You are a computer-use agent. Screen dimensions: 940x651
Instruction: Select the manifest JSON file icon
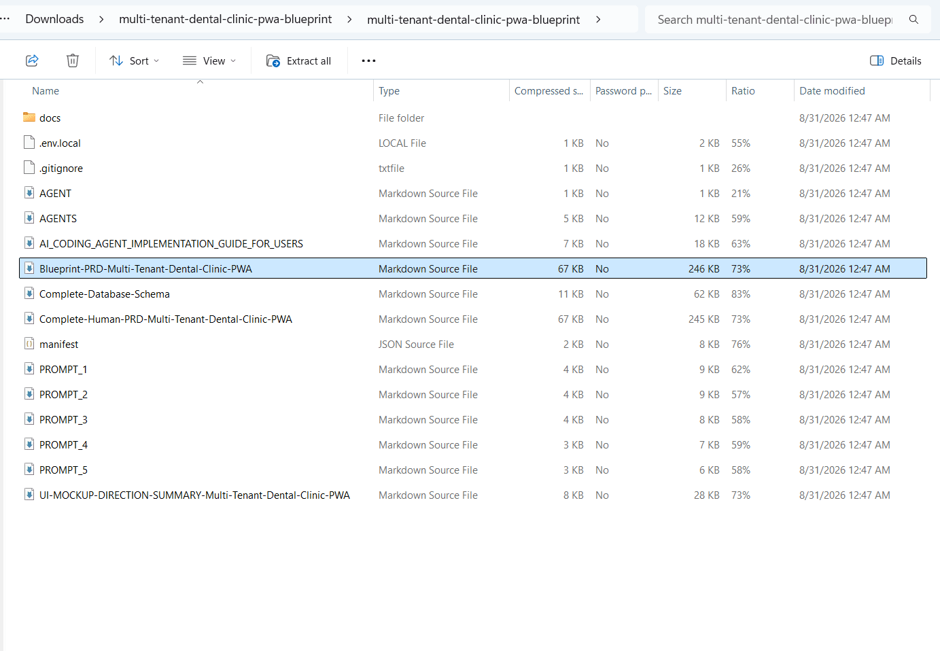point(29,344)
